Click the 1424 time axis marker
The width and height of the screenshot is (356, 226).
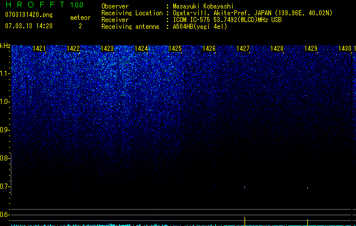(x=141, y=49)
